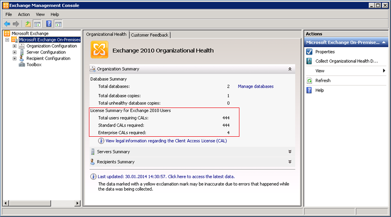Screen dimensions: 391x217
Task: Open the View submenu arrow in Actions
Action: (x=384, y=71)
